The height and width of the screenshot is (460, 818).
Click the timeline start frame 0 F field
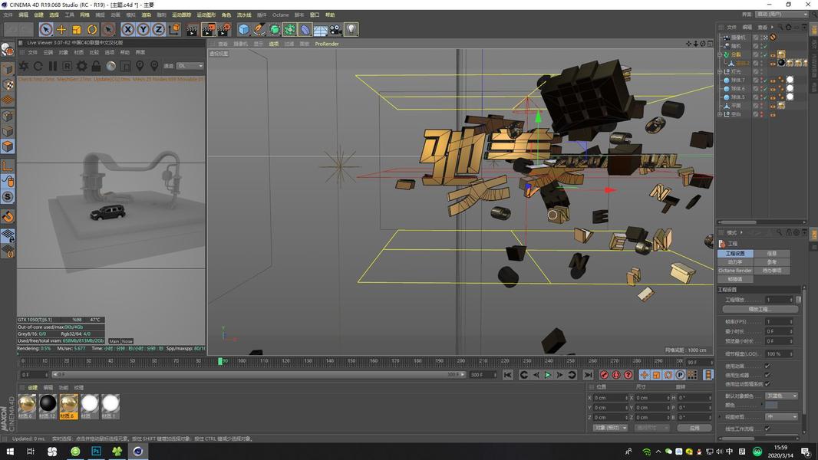click(35, 375)
